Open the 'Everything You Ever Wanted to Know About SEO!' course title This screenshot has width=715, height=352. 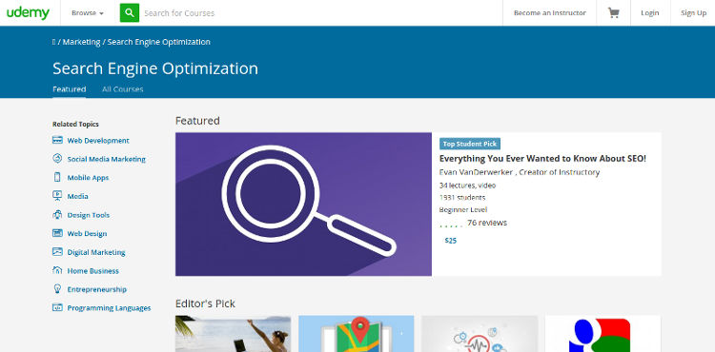[542, 159]
